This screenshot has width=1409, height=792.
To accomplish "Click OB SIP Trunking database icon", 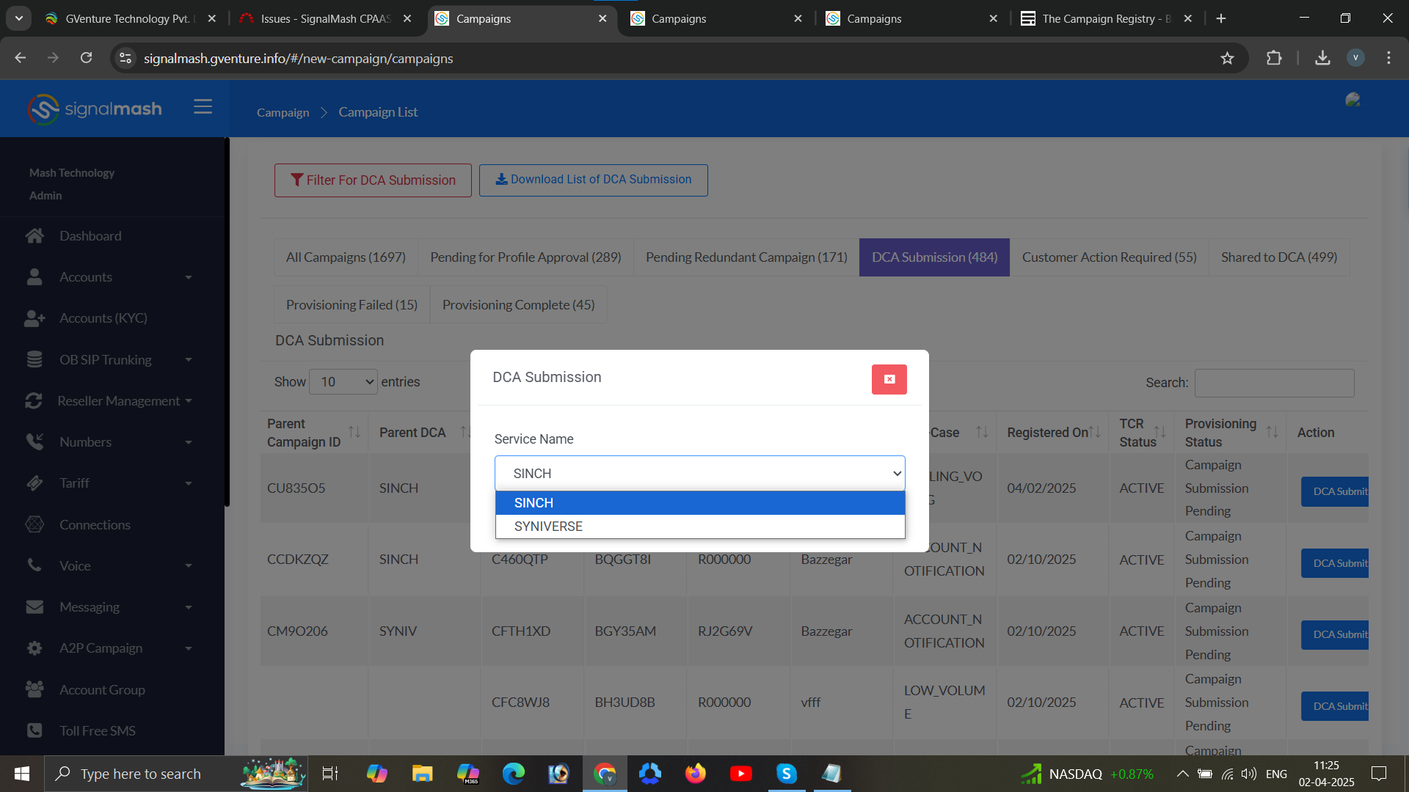I will click(x=34, y=359).
